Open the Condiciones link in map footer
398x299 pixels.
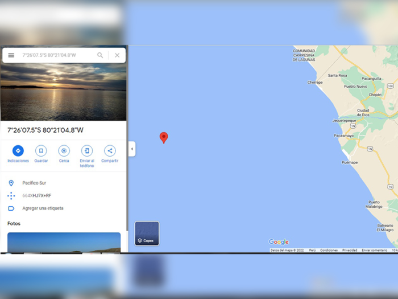pos(329,250)
